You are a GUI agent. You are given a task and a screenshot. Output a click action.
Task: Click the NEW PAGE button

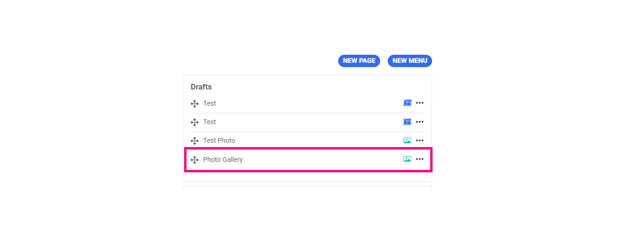[359, 61]
